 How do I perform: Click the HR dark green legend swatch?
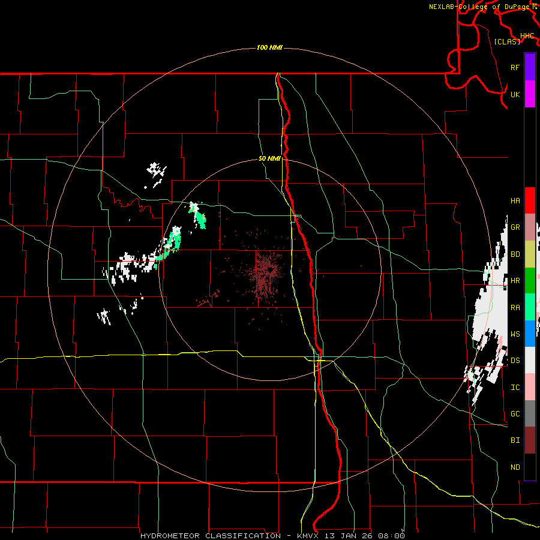tap(530, 281)
